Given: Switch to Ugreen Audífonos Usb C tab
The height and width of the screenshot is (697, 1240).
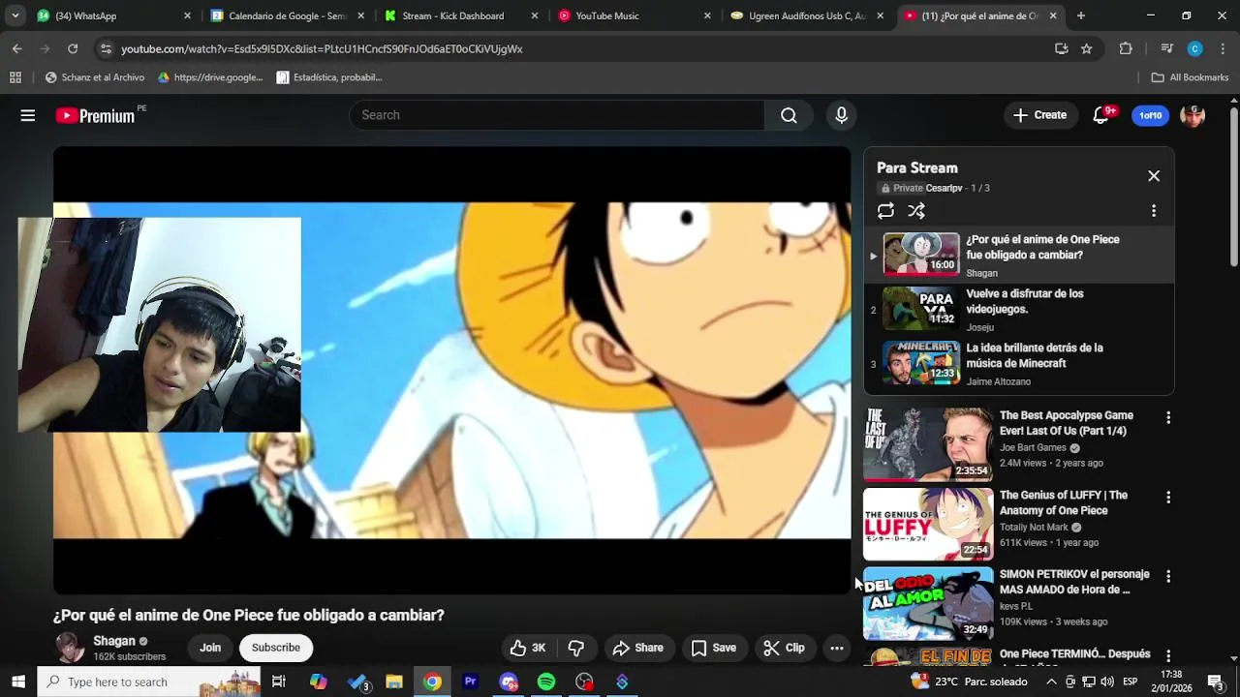Looking at the screenshot, I should (807, 15).
